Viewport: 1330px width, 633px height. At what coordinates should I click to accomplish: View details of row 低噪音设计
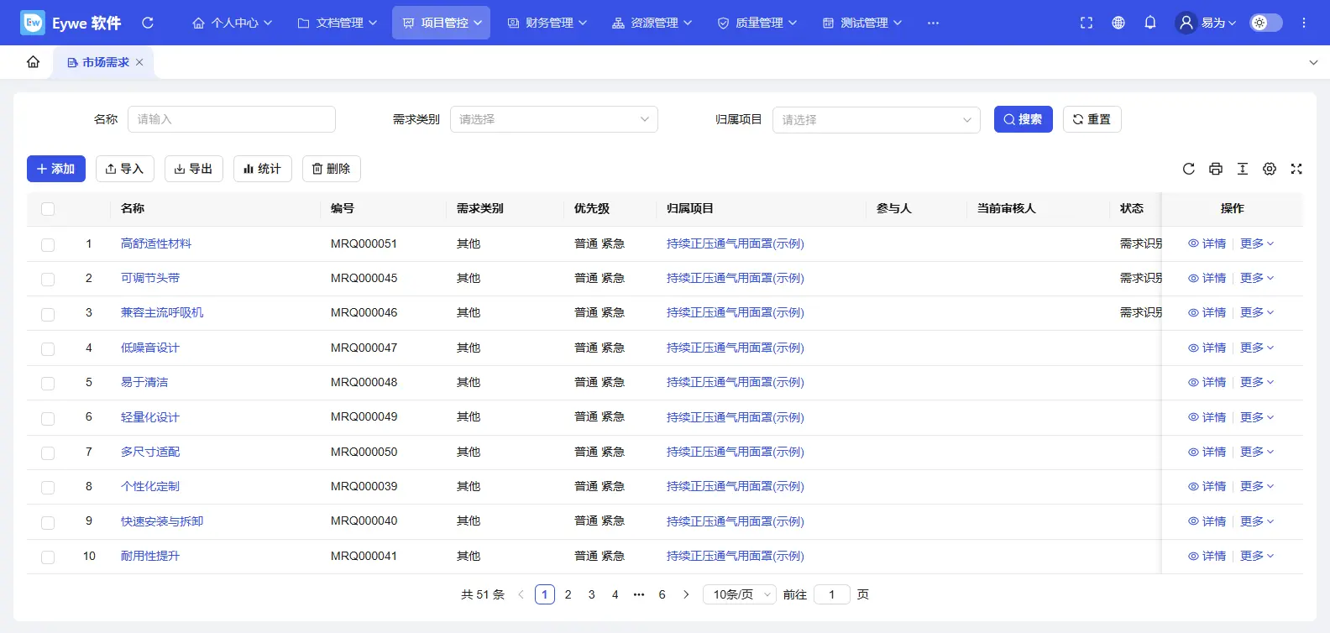pyautogui.click(x=1207, y=348)
